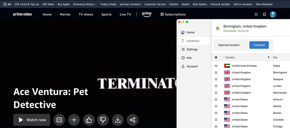Open the apps grid icon in Prime Video
Screen dimensions: 290x128
(256, 14)
